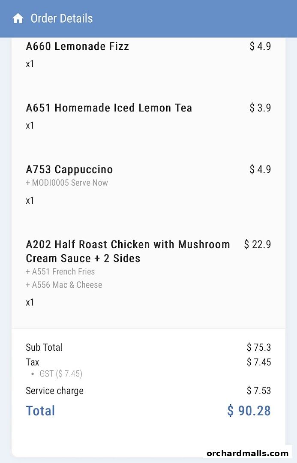Click the Order Details header title

tap(62, 18)
